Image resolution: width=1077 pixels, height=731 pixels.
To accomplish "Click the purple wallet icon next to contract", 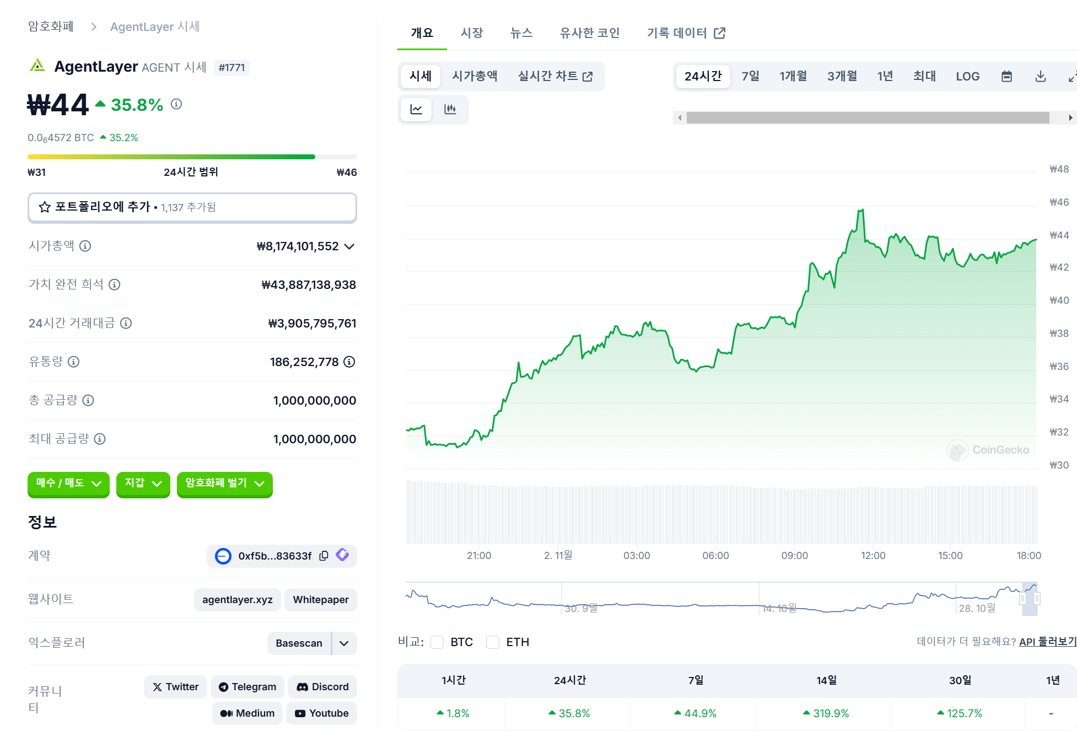I will coord(342,555).
